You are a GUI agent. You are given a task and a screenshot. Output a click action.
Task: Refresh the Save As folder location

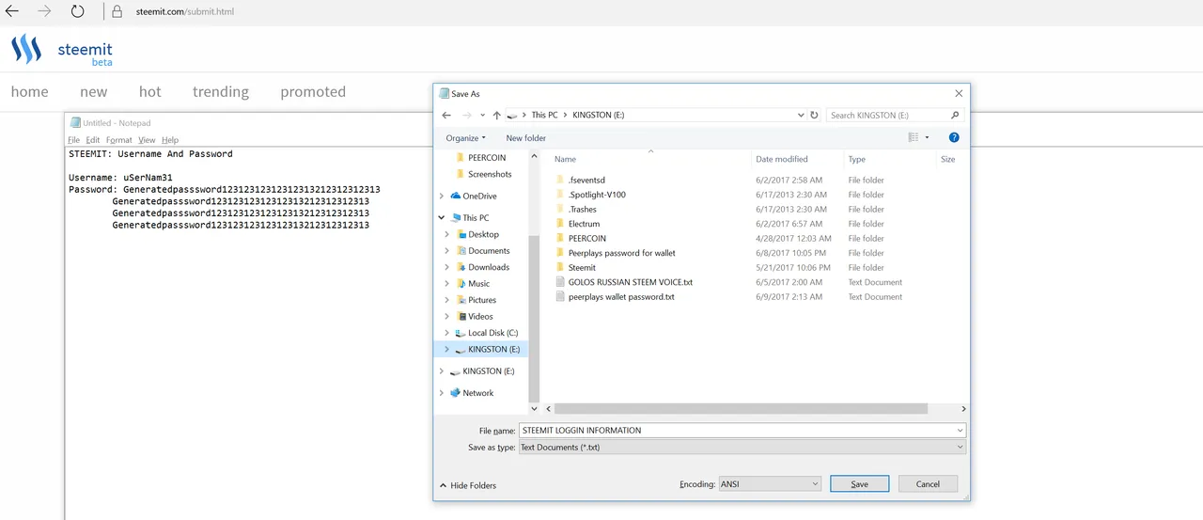click(814, 115)
